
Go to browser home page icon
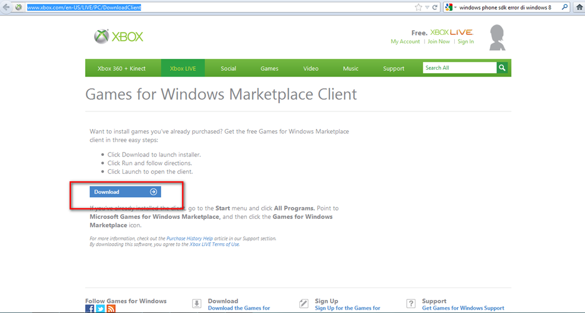point(579,7)
